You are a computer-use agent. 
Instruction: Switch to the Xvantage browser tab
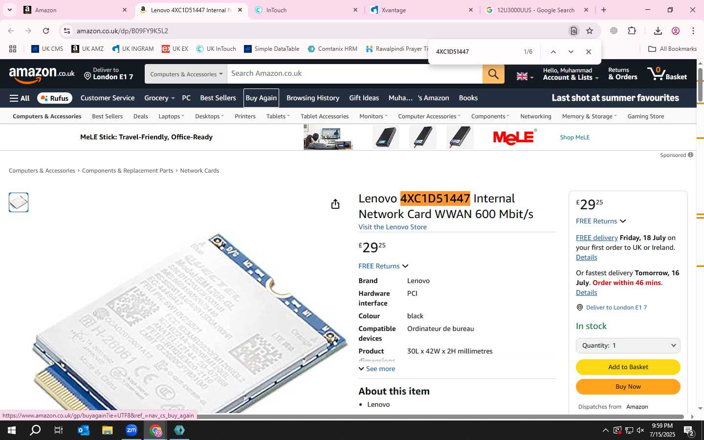[422, 10]
